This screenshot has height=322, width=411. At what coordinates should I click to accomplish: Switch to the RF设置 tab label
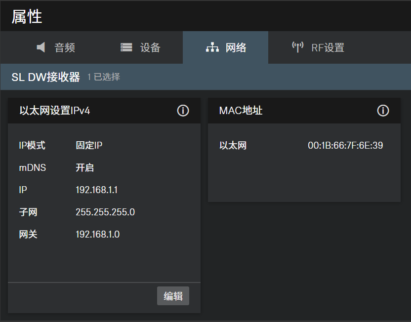pyautogui.click(x=328, y=48)
